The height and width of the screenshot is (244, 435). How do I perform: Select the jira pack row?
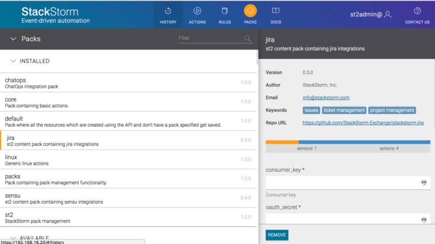(128, 141)
